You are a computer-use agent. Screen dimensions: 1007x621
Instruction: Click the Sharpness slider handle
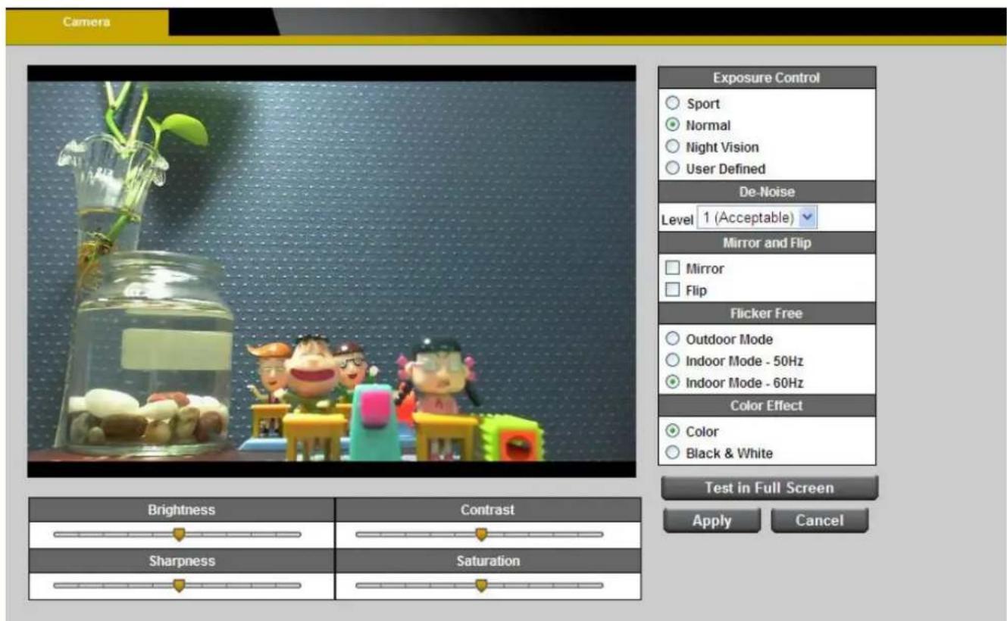tap(179, 585)
